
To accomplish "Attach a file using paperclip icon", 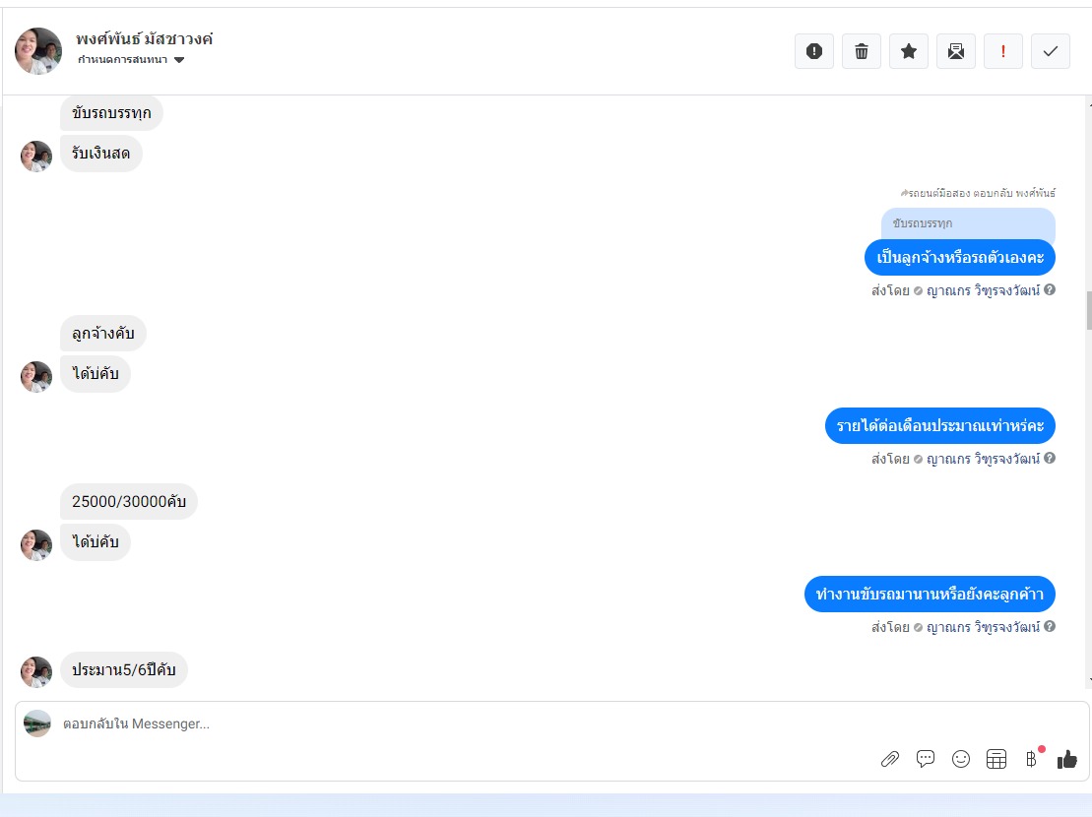I will (889, 759).
